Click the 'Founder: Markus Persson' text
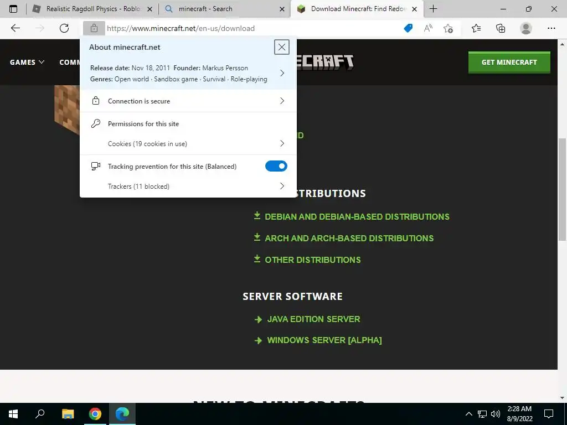Image resolution: width=567 pixels, height=425 pixels. click(x=211, y=68)
